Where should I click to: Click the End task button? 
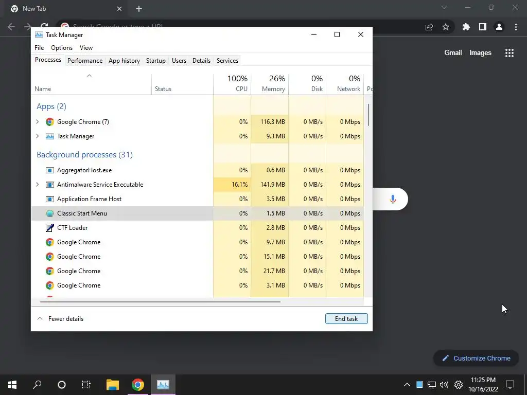346,319
